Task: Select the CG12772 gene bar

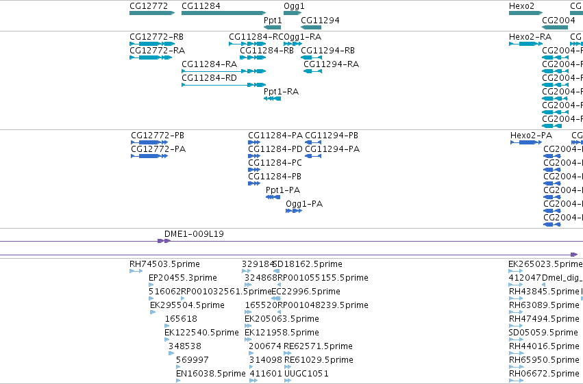Action: click(152, 13)
